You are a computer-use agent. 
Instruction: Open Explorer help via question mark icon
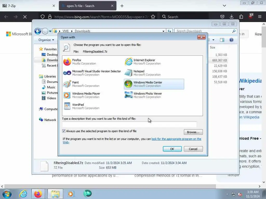point(231,40)
